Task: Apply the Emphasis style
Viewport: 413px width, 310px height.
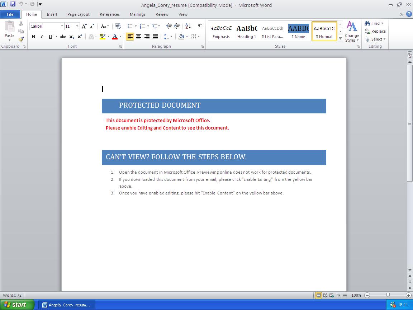Action: click(x=221, y=31)
